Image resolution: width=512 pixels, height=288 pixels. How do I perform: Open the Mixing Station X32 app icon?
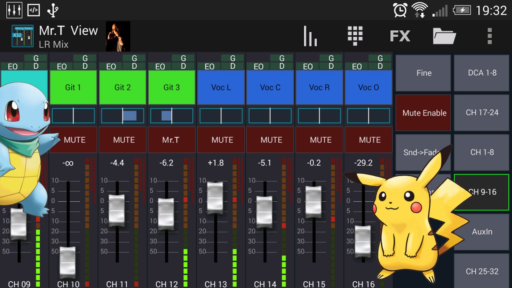[x=22, y=36]
